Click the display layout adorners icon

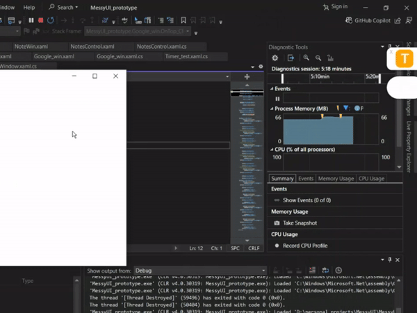147,20
